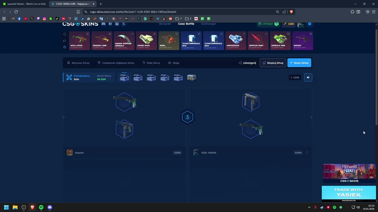Toggle the LIVE indicator button
Viewport: 378px width, 212px height.
point(295,77)
